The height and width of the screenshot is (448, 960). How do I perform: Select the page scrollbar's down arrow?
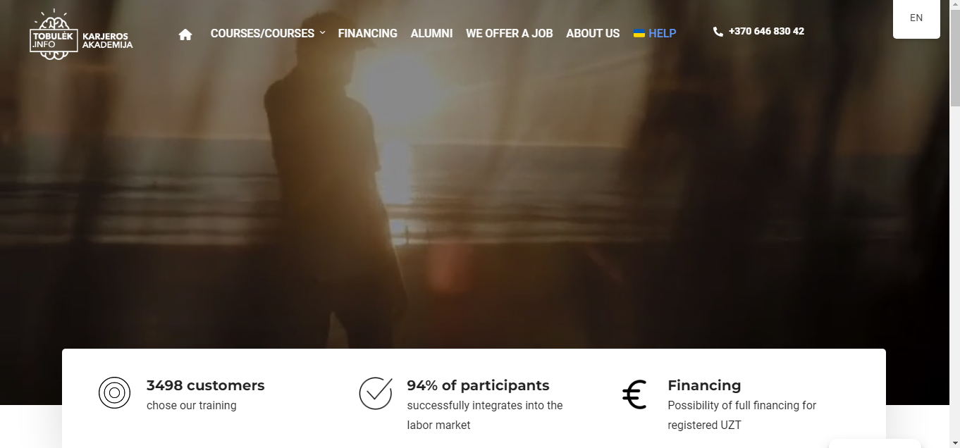[955, 442]
